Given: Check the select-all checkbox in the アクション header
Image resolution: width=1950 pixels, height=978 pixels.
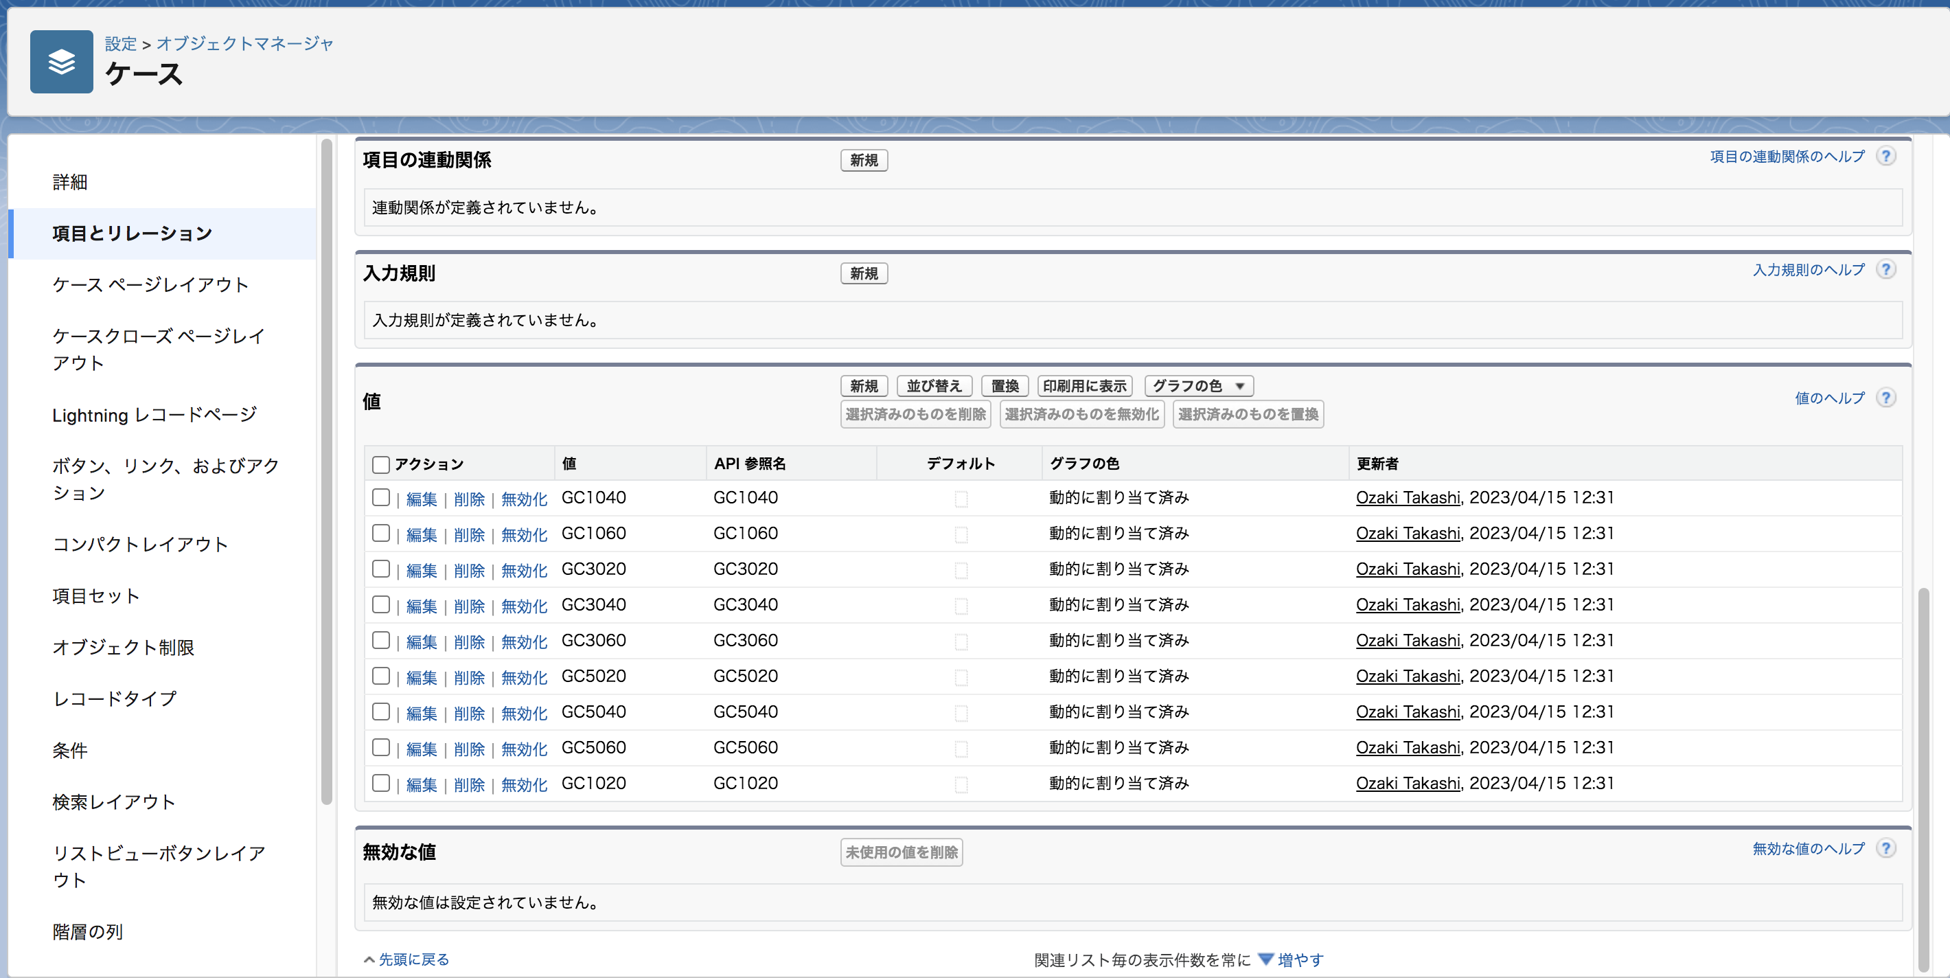Looking at the screenshot, I should click(x=381, y=465).
